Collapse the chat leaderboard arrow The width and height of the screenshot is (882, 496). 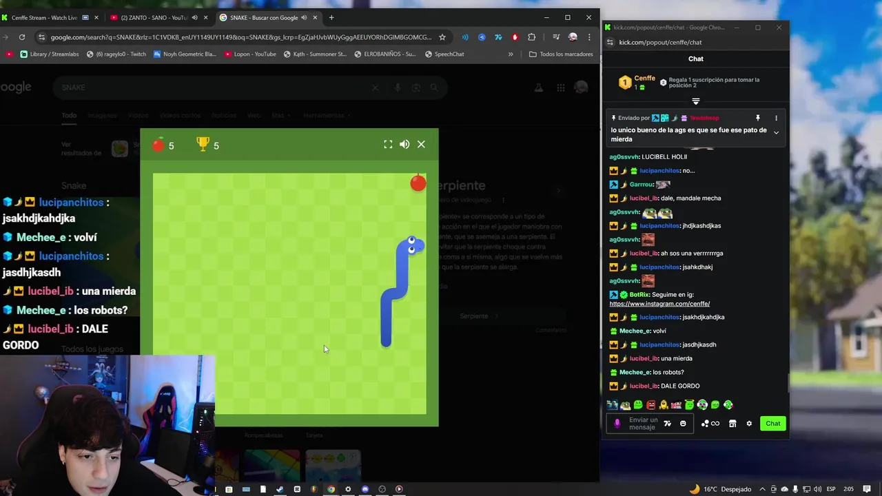pyautogui.click(x=696, y=101)
